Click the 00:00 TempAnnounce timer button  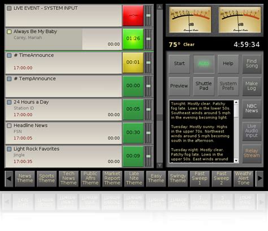tap(133, 86)
